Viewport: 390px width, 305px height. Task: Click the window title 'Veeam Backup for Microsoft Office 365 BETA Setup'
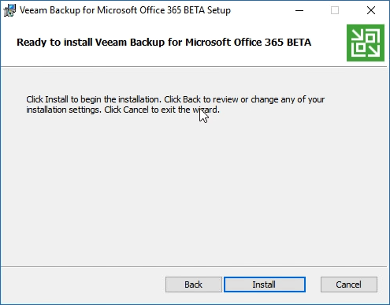(x=125, y=10)
